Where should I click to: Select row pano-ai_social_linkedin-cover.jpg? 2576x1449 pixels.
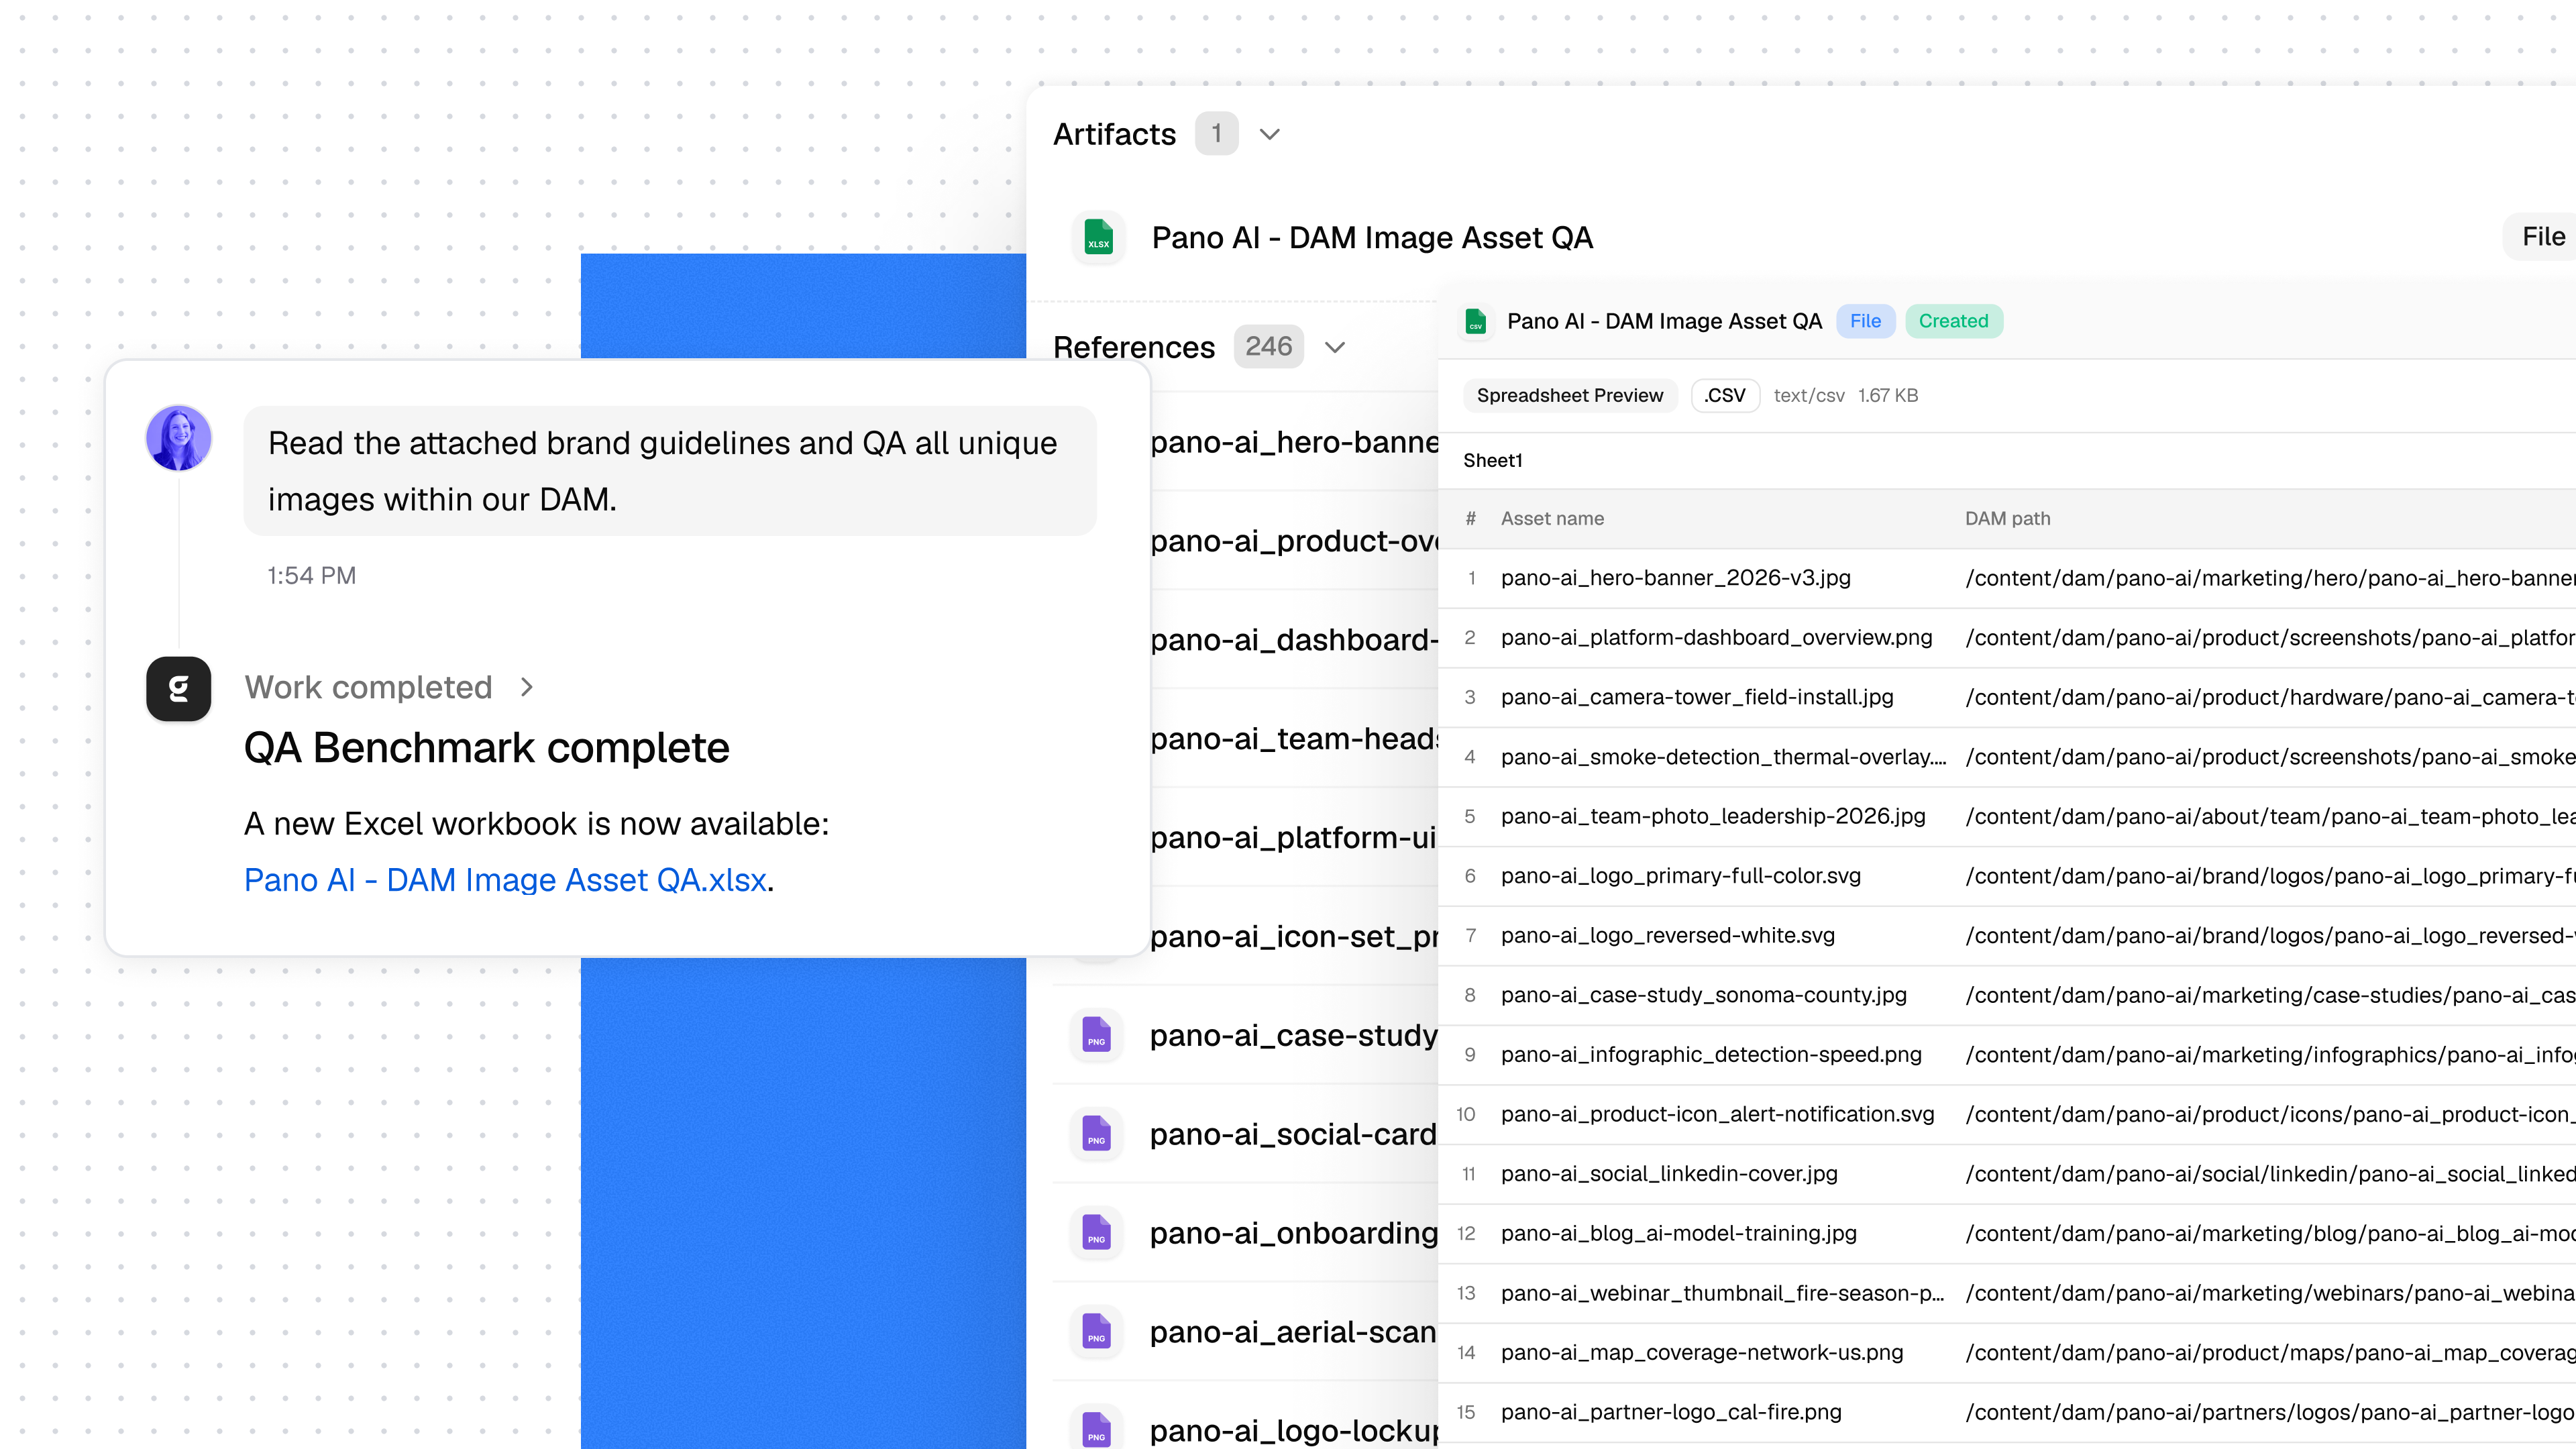(2007, 1174)
